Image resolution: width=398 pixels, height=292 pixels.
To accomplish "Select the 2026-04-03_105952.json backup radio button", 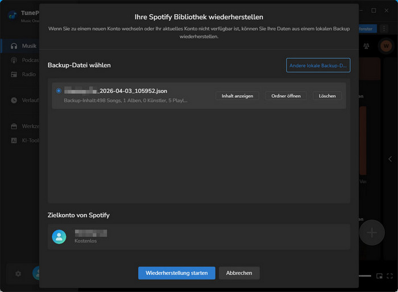I will tap(59, 91).
